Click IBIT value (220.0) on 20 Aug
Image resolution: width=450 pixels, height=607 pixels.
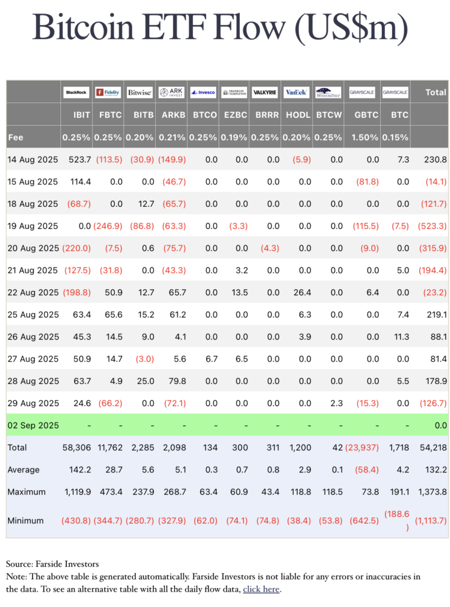tap(76, 248)
